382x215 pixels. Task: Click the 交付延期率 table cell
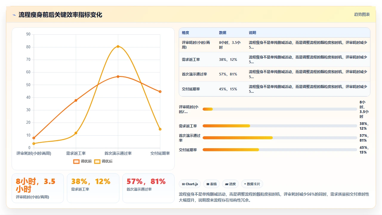(197, 89)
